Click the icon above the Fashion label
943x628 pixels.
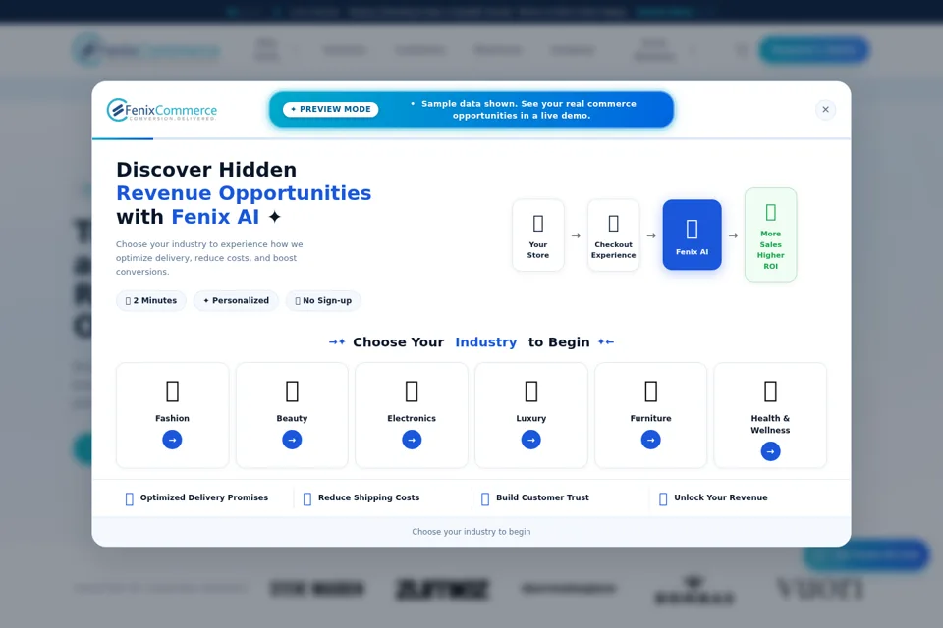click(173, 392)
